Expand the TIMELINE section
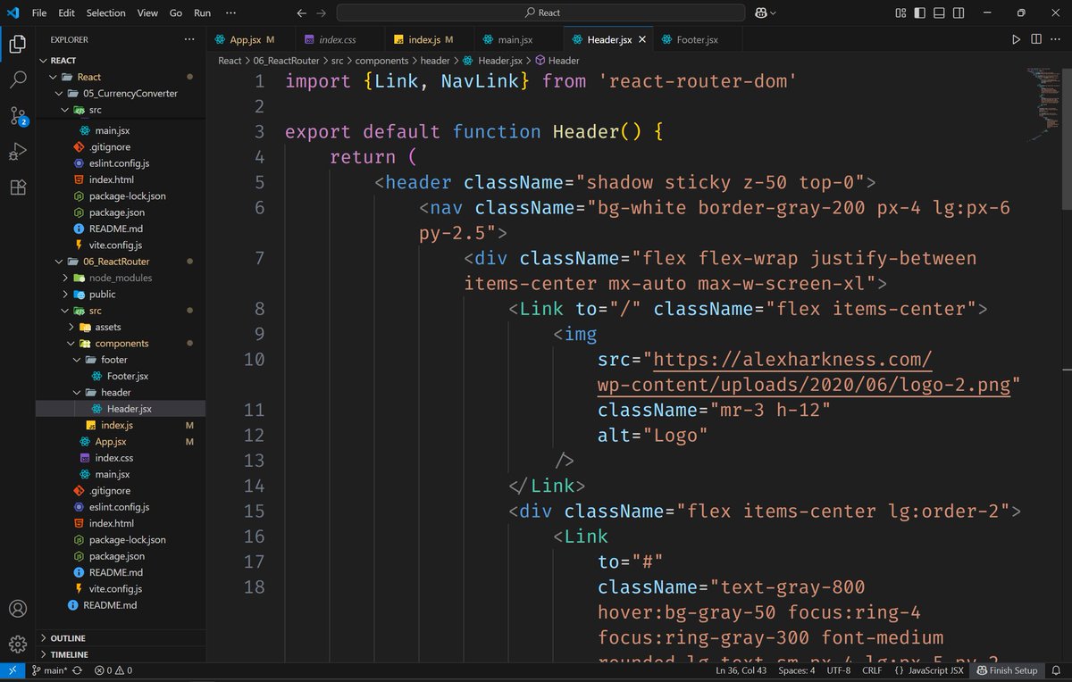Screen dimensions: 1072x682 click(x=70, y=654)
